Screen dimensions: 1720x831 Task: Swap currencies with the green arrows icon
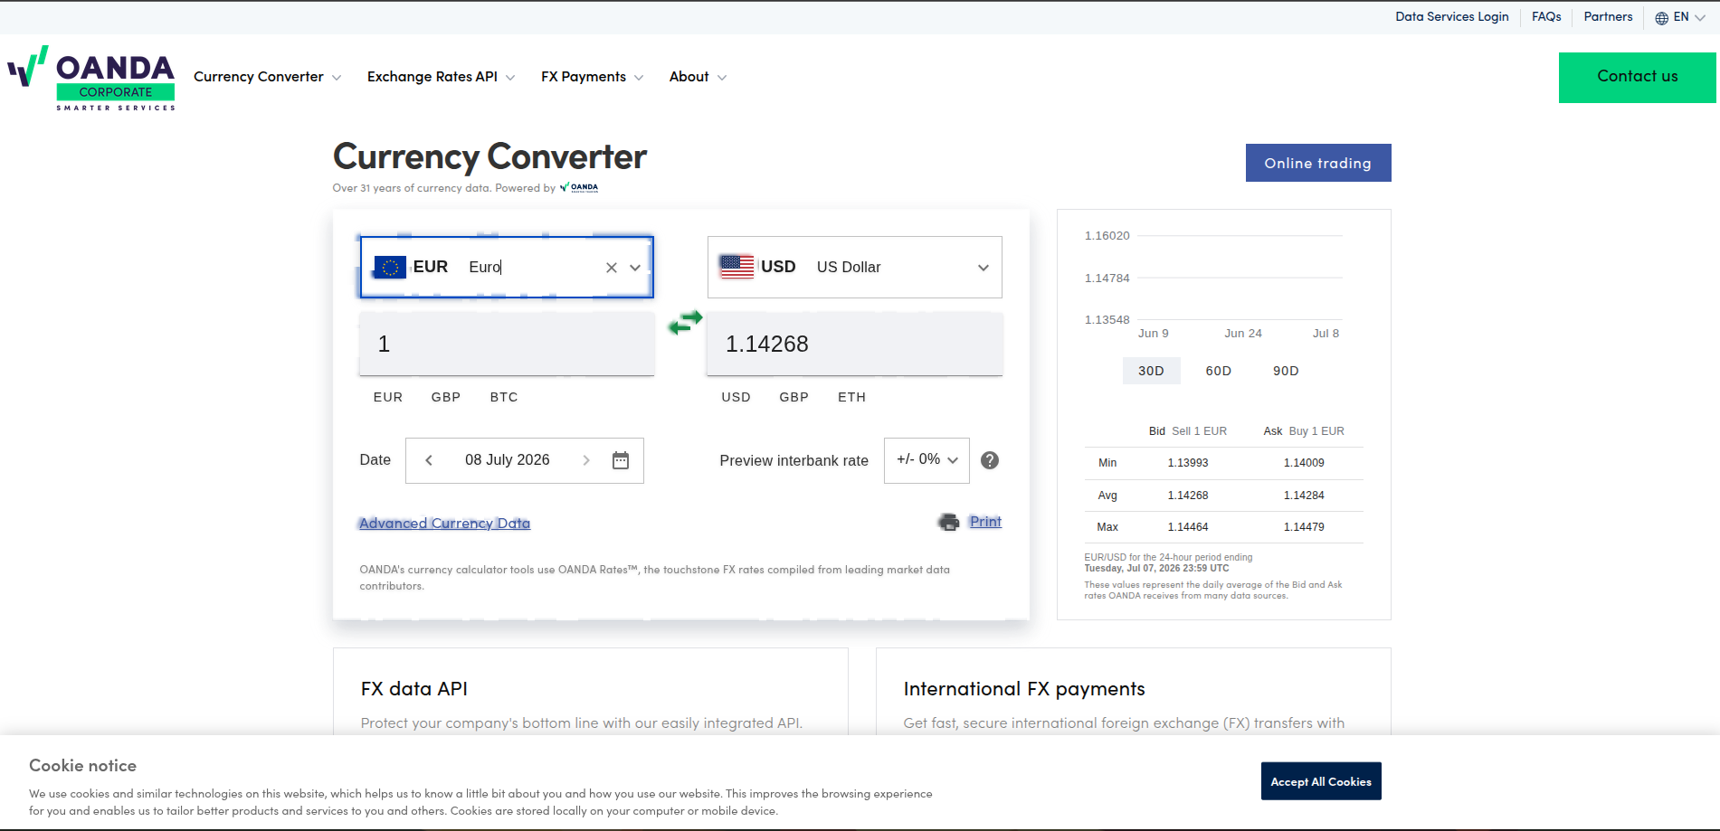[685, 322]
